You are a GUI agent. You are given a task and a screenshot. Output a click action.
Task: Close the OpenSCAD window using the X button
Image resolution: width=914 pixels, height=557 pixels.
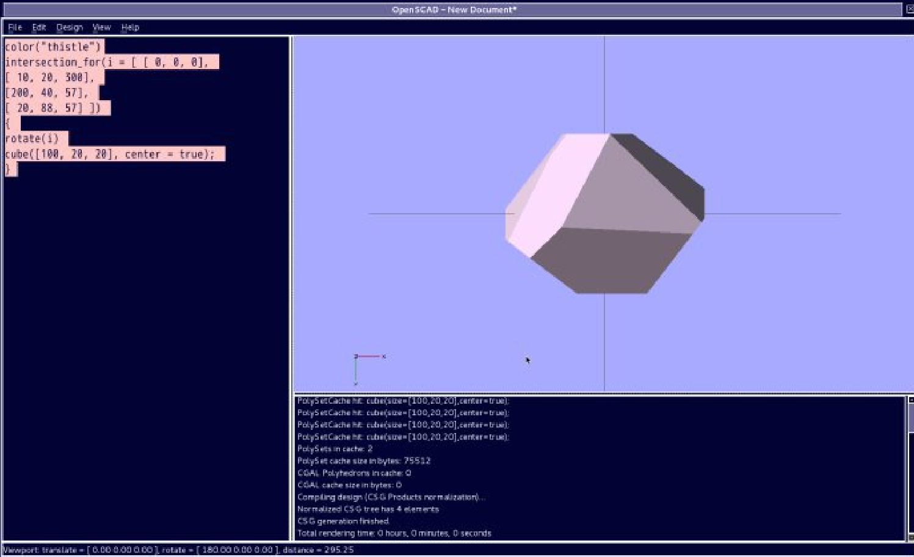[910, 10]
